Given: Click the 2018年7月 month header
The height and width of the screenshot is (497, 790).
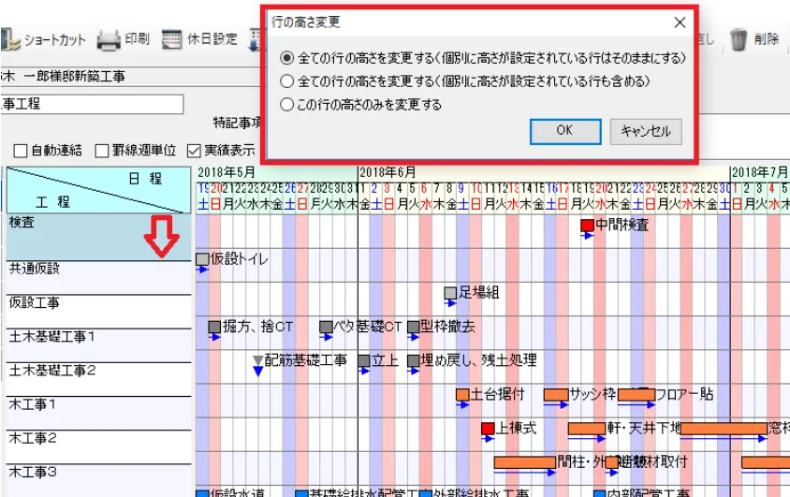Looking at the screenshot, I should (760, 173).
